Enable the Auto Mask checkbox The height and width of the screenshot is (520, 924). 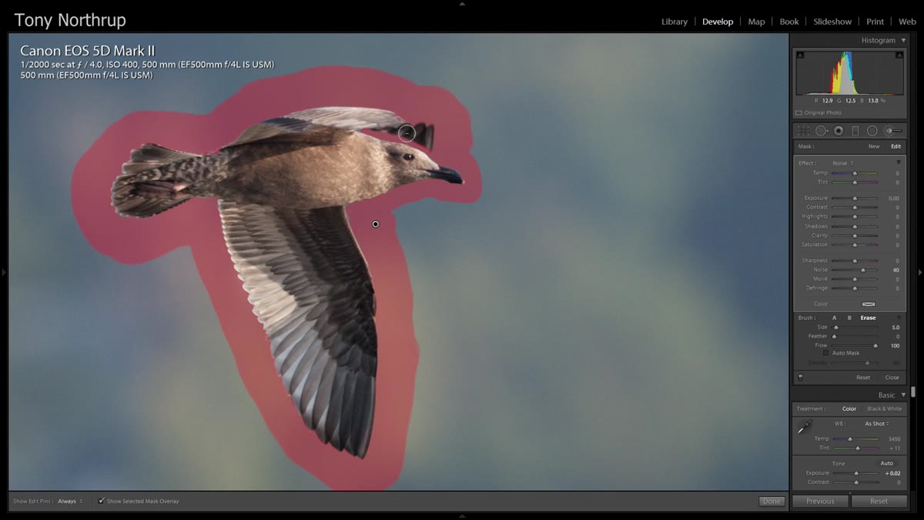click(x=826, y=353)
